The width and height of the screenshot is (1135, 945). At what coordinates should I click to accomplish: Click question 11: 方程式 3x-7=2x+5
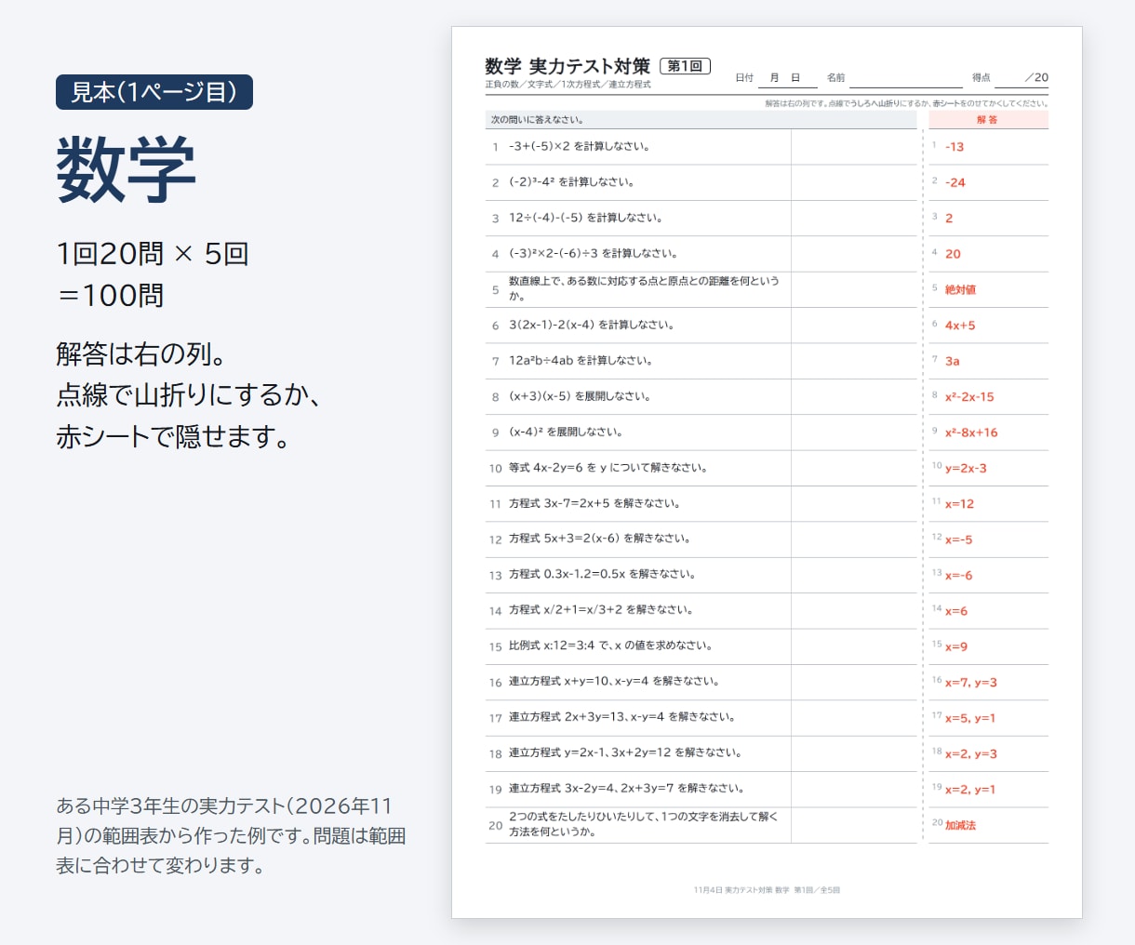pos(594,503)
